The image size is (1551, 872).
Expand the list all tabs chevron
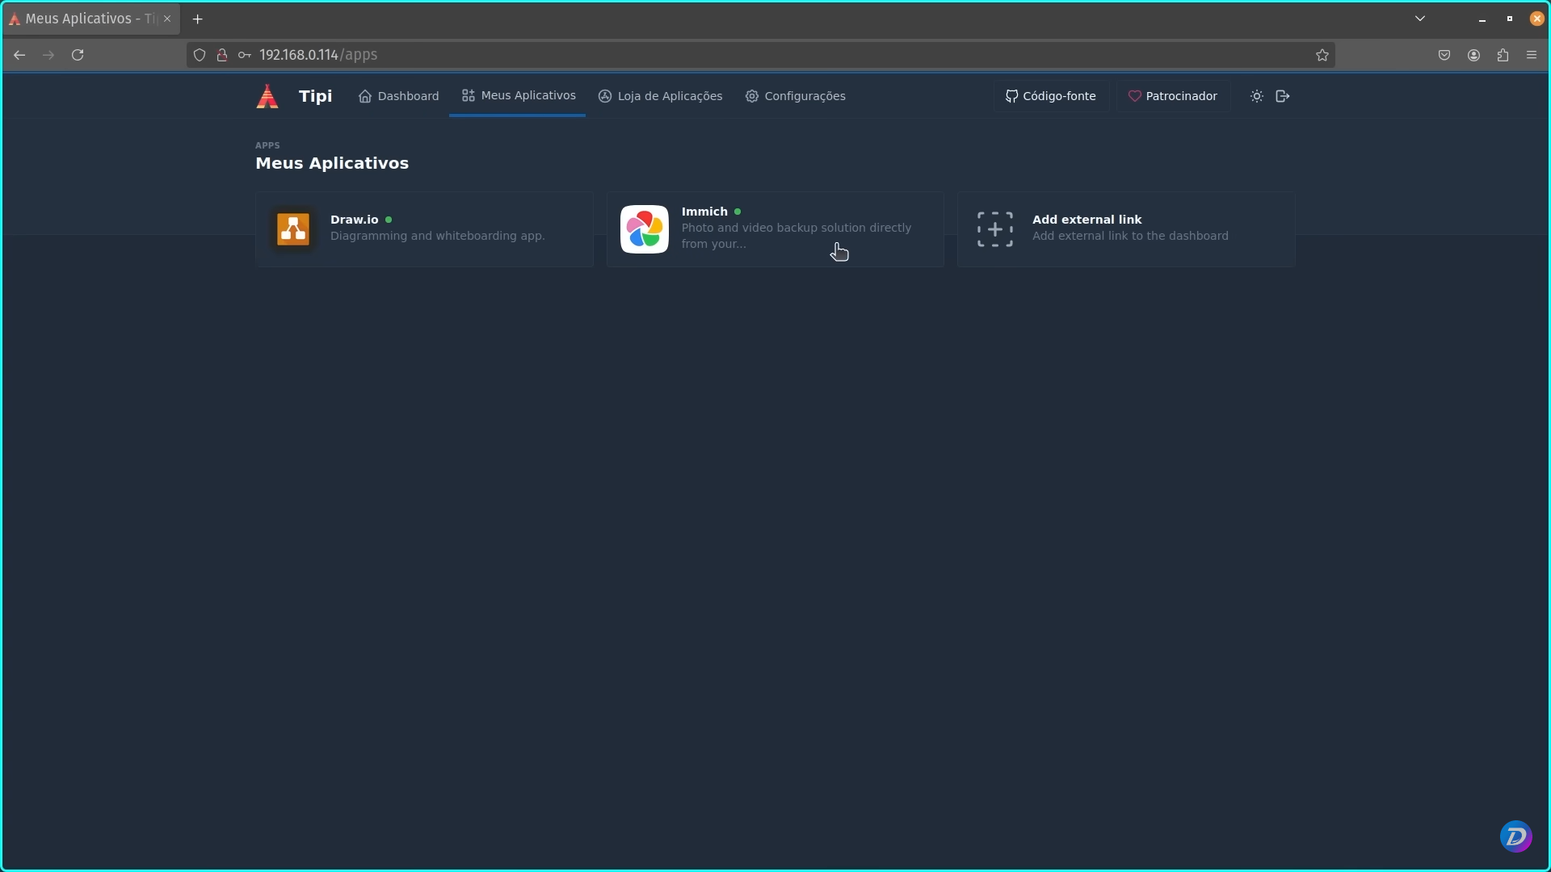point(1420,19)
